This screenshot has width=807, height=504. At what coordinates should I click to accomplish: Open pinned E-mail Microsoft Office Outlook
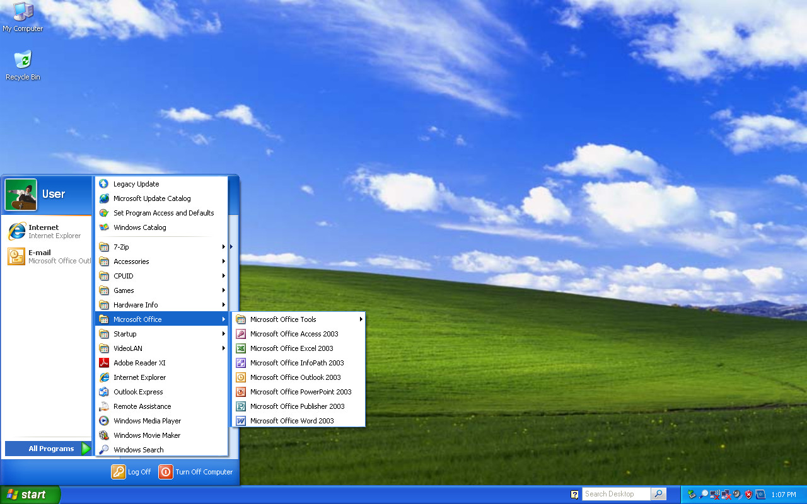[47, 256]
